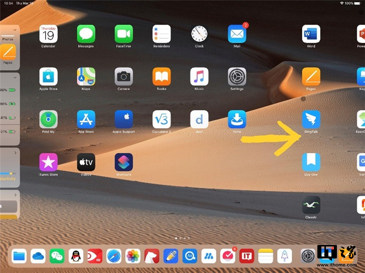Open the checkmark task app with 6 badge

[x=228, y=256]
